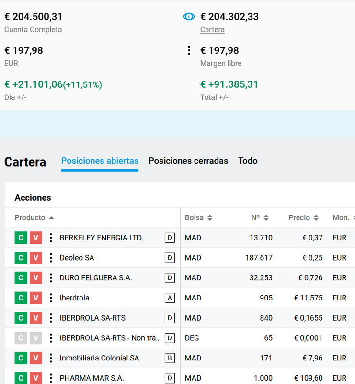
Task: Open the Cartera link under portfolio value
Action: 212,30
